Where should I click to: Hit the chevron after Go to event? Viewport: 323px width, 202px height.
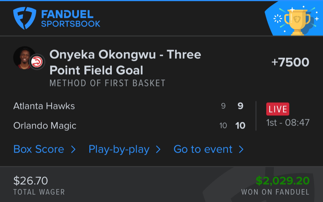tap(241, 149)
